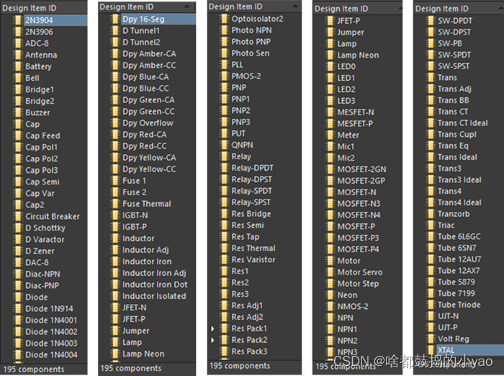This screenshot has height=376, width=504.
Task: Click the icon next to MOSFET-2GN
Action: tap(330, 169)
